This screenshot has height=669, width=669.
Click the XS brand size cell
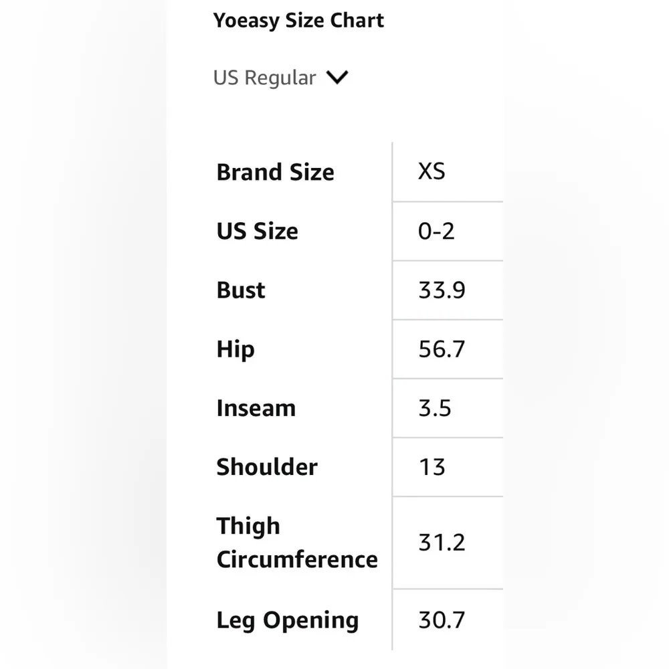click(x=432, y=172)
